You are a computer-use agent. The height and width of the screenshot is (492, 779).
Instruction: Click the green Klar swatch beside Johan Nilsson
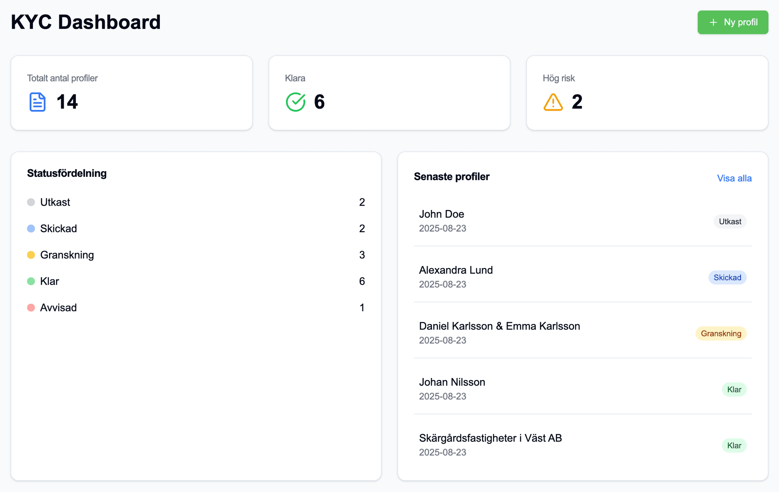pyautogui.click(x=734, y=389)
